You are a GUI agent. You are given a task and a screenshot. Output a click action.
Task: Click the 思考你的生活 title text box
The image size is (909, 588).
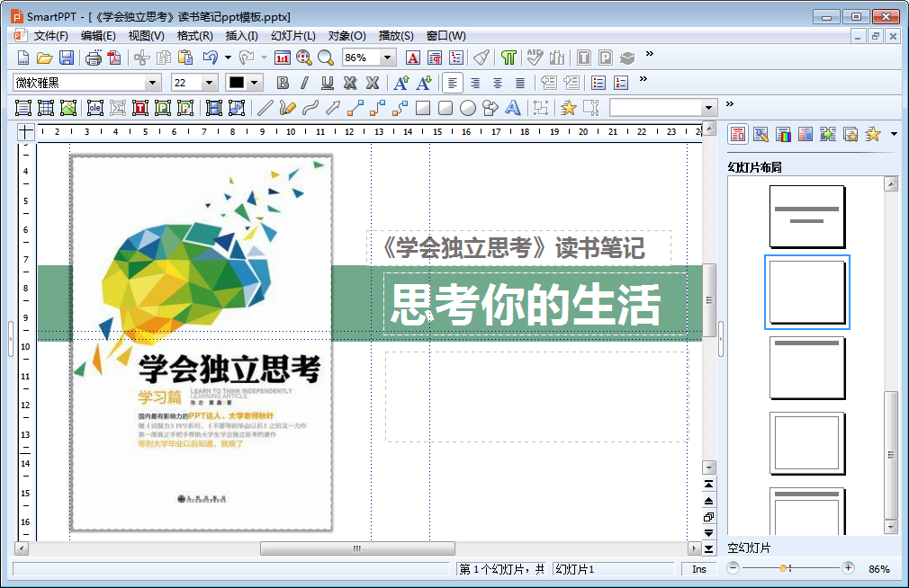(535, 304)
